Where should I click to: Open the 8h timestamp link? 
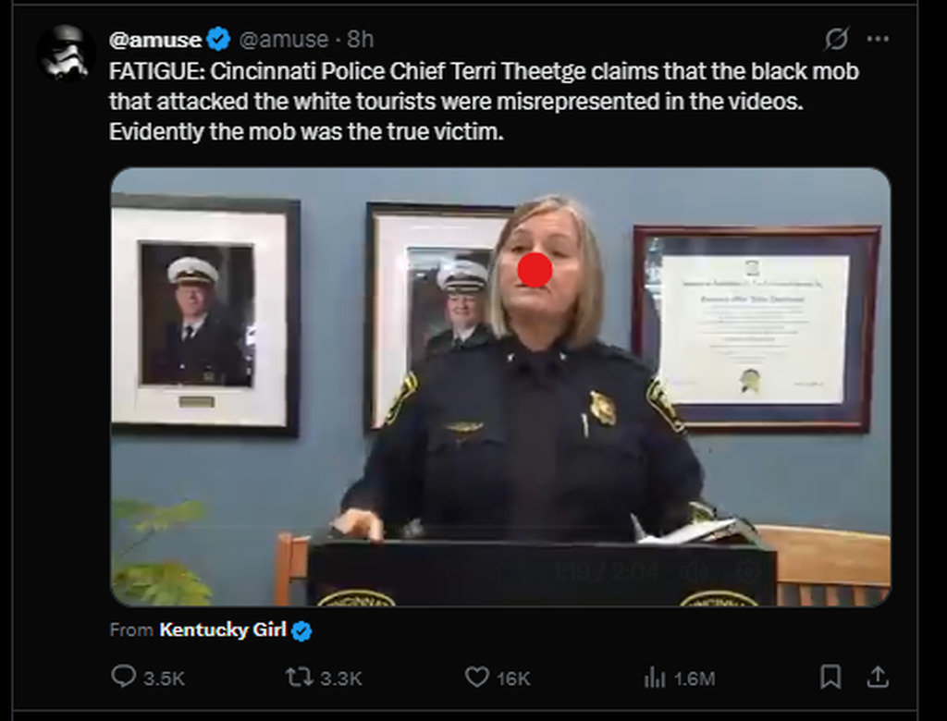360,39
